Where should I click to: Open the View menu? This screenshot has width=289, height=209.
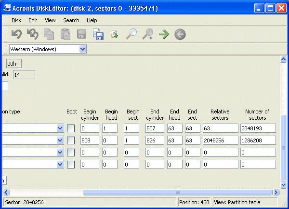click(x=50, y=20)
